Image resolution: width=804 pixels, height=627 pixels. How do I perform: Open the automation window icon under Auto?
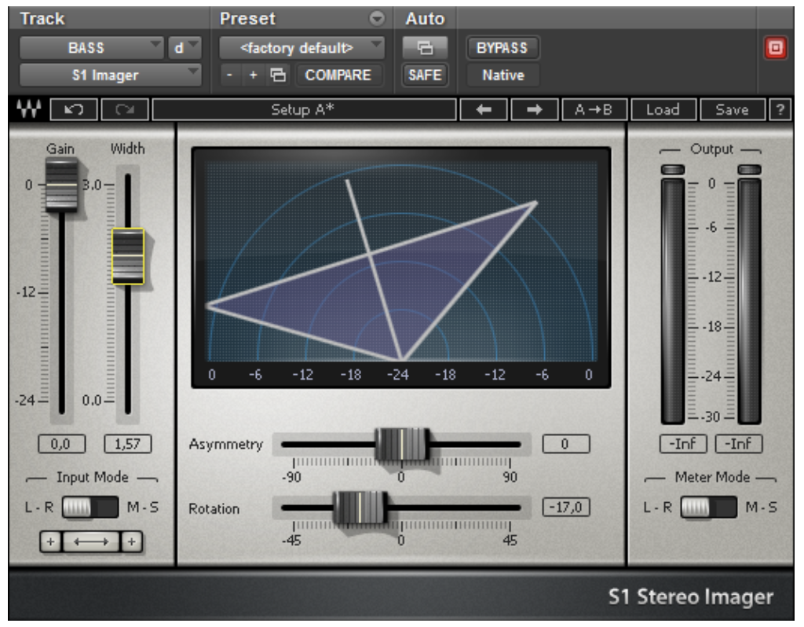coord(424,48)
